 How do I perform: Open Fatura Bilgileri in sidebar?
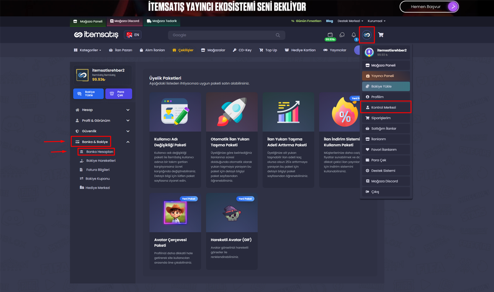[x=94, y=170]
